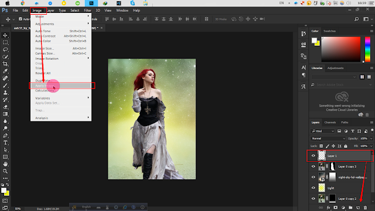Image resolution: width=375 pixels, height=211 pixels.
Task: Select the Eraser tool
Action: click(5, 107)
